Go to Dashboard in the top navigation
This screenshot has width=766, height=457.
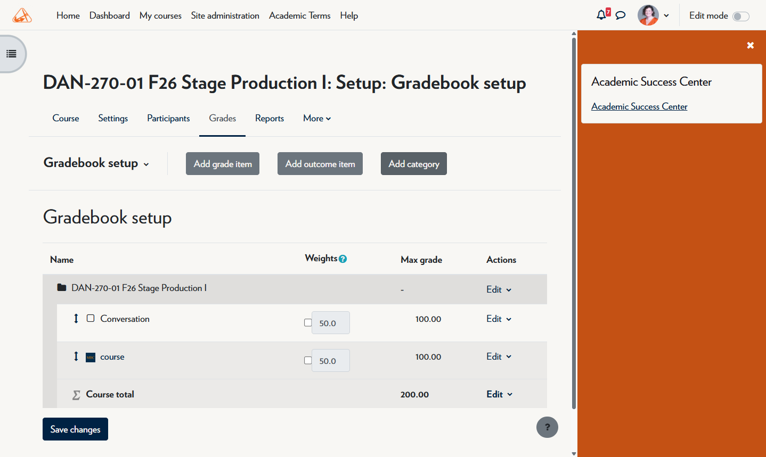110,15
